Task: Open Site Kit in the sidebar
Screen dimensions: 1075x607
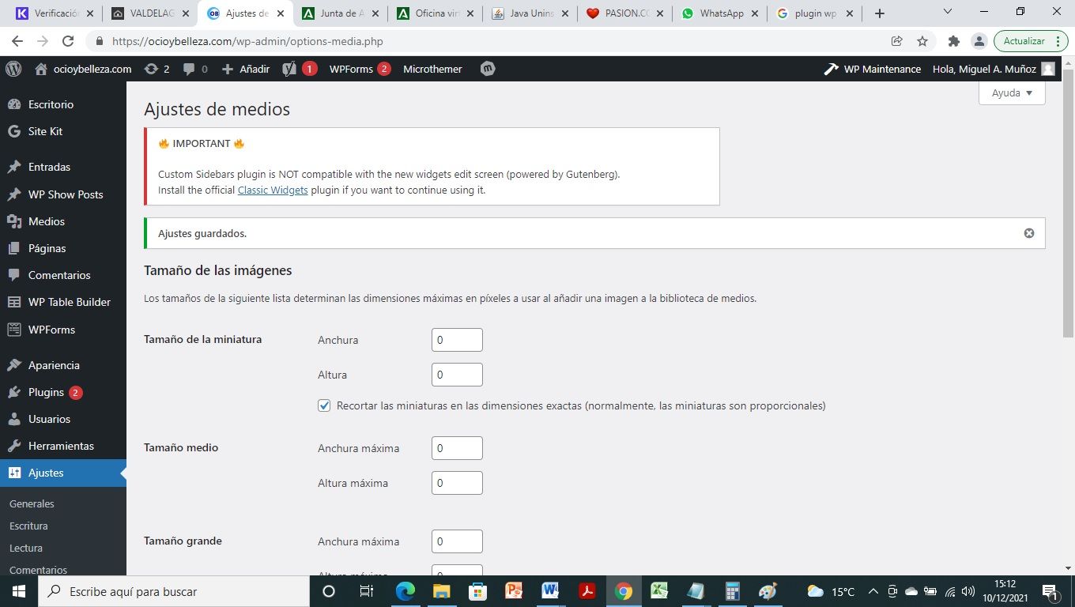Action: [63, 131]
